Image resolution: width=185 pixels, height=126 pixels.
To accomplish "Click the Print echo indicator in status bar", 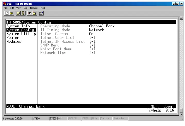I will 121,119.
